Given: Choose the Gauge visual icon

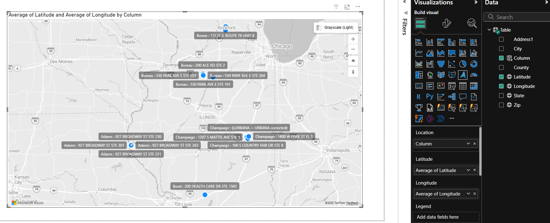Looking at the screenshot, I should [474, 75].
